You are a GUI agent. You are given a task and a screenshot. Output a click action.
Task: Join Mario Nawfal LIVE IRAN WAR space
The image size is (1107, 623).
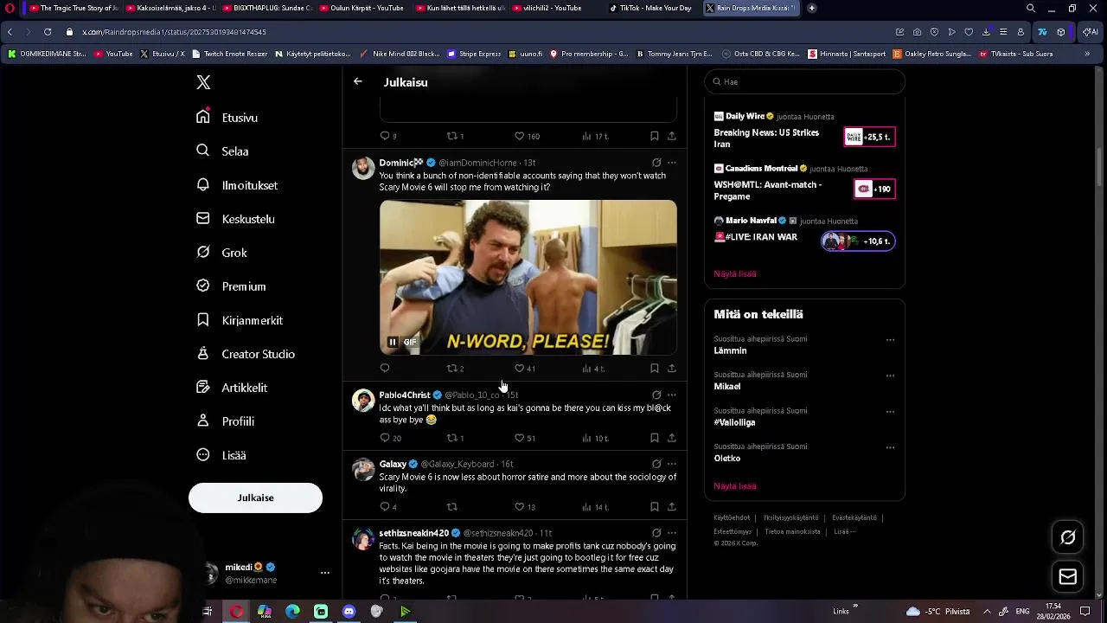tap(858, 241)
